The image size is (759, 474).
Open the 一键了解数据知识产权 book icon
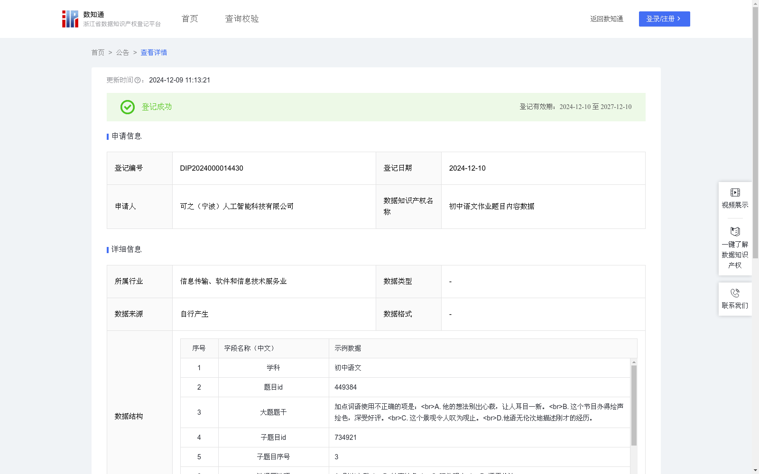[735, 232]
